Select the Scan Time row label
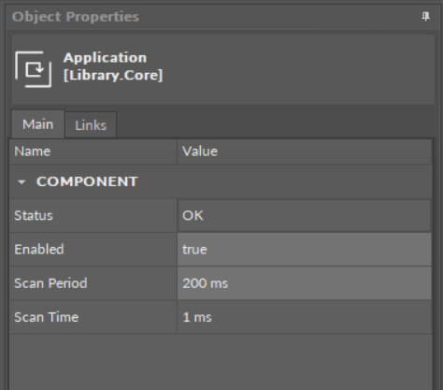This screenshot has height=390, width=443. [47, 317]
